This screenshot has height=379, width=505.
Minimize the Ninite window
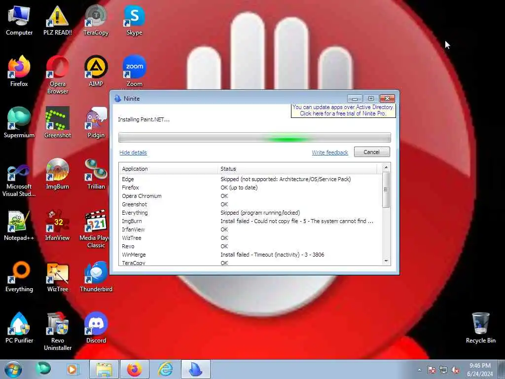point(355,98)
